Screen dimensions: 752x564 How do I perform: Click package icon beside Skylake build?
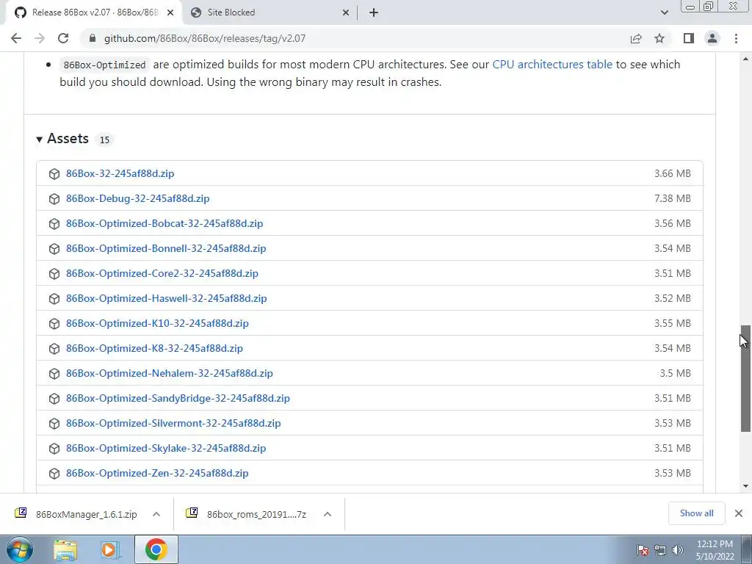[54, 448]
